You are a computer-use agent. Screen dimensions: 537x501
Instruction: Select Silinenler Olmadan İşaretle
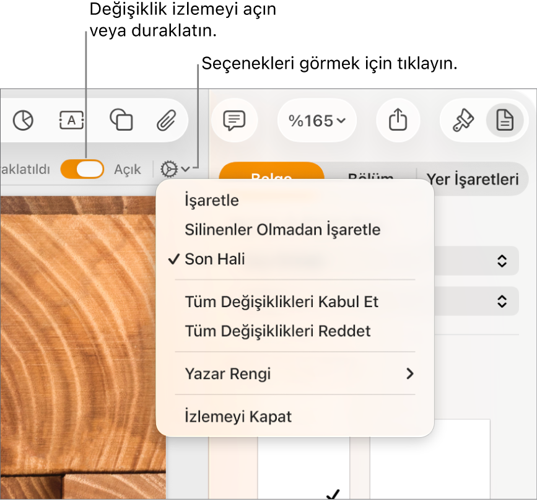[x=295, y=229]
